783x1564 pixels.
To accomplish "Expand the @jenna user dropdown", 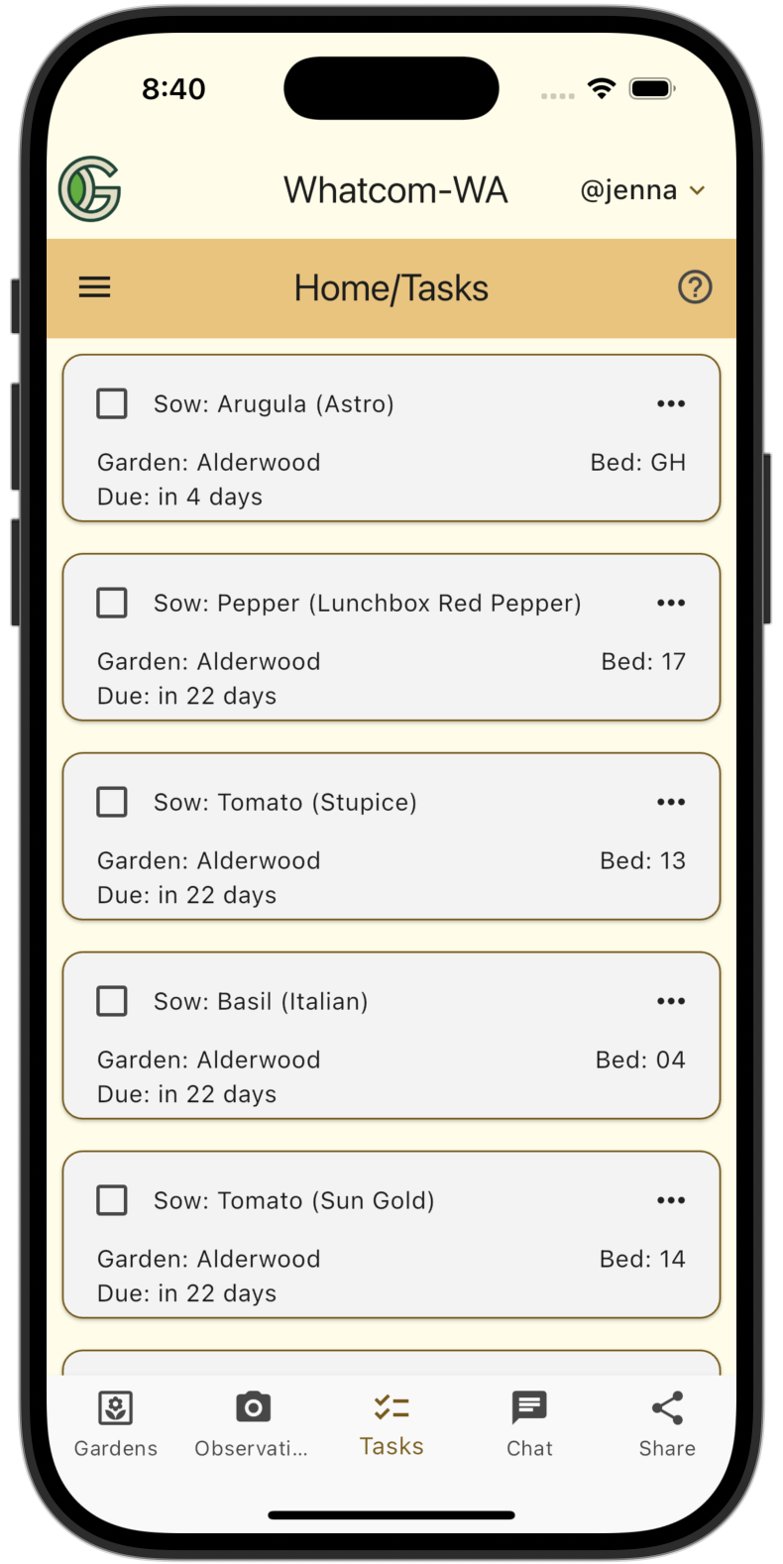I will click(642, 190).
